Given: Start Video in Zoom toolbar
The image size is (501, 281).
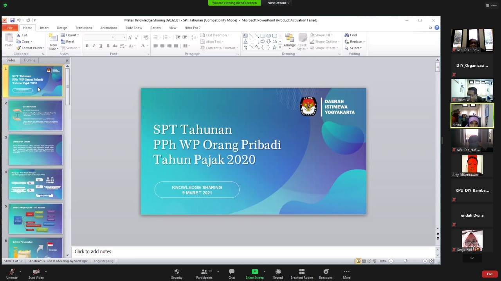Looking at the screenshot, I should [x=36, y=274].
